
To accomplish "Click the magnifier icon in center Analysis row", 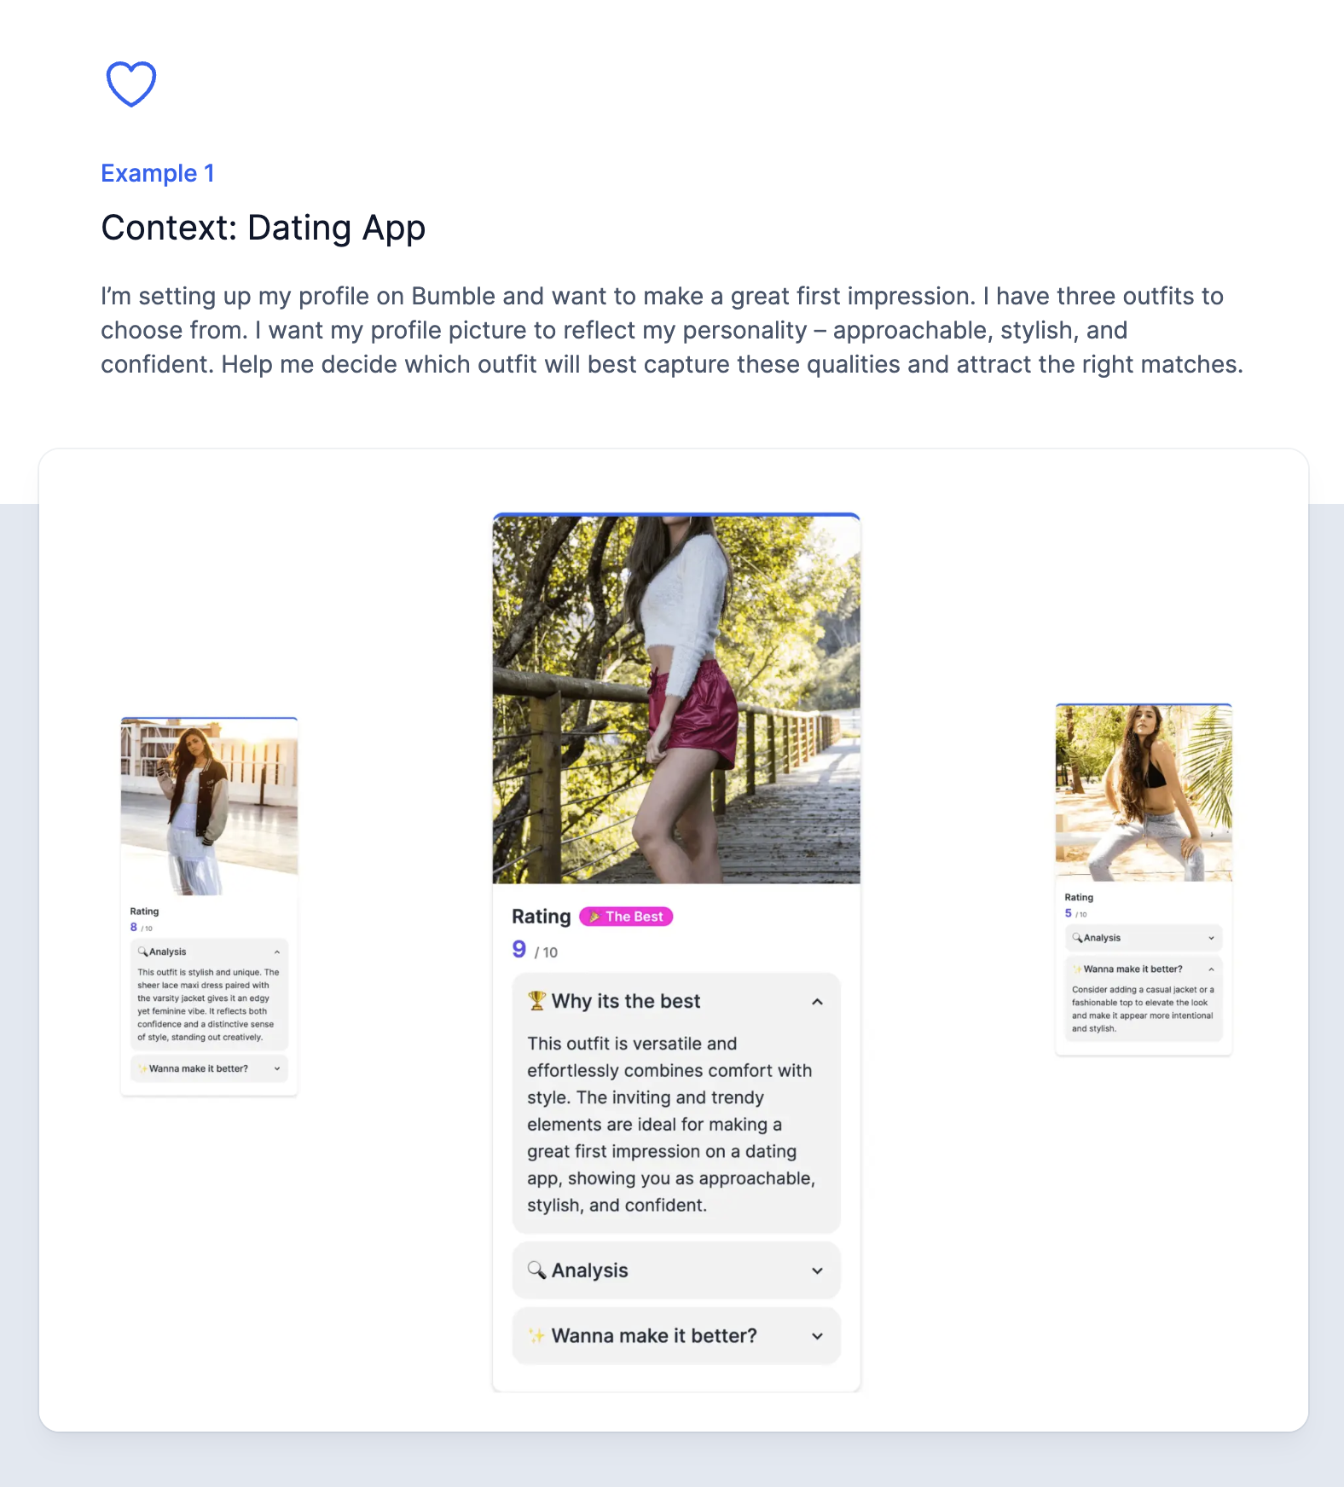I will point(536,1270).
